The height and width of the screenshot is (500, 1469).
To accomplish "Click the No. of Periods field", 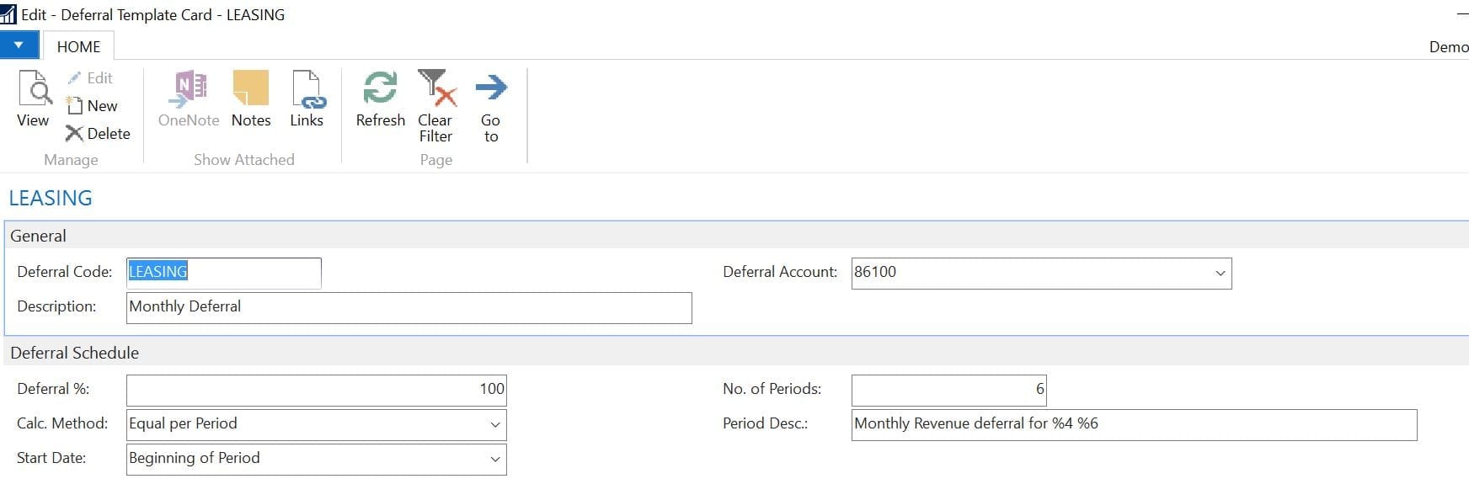I will [948, 390].
